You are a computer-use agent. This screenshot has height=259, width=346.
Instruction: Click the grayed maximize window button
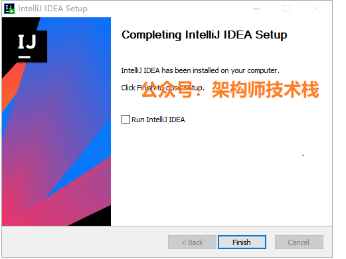click(x=286, y=9)
